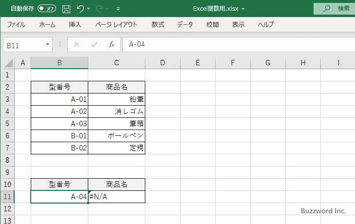Screen dimensions: 355x224
Task: Click cell B10 with 型番号 label
Action: click(x=59, y=185)
